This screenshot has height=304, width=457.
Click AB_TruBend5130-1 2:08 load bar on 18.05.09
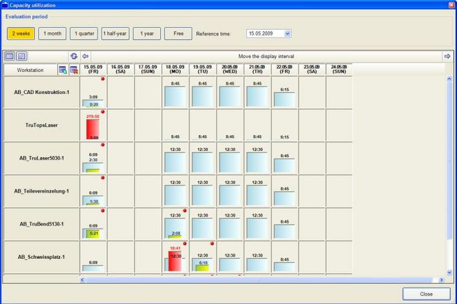point(175,237)
